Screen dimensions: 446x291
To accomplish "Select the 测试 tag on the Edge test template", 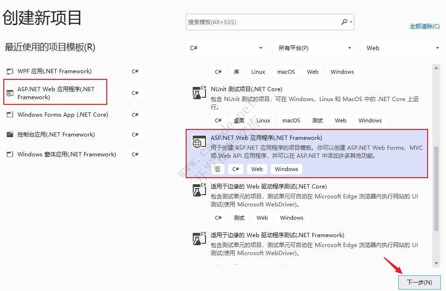I will [239, 218].
